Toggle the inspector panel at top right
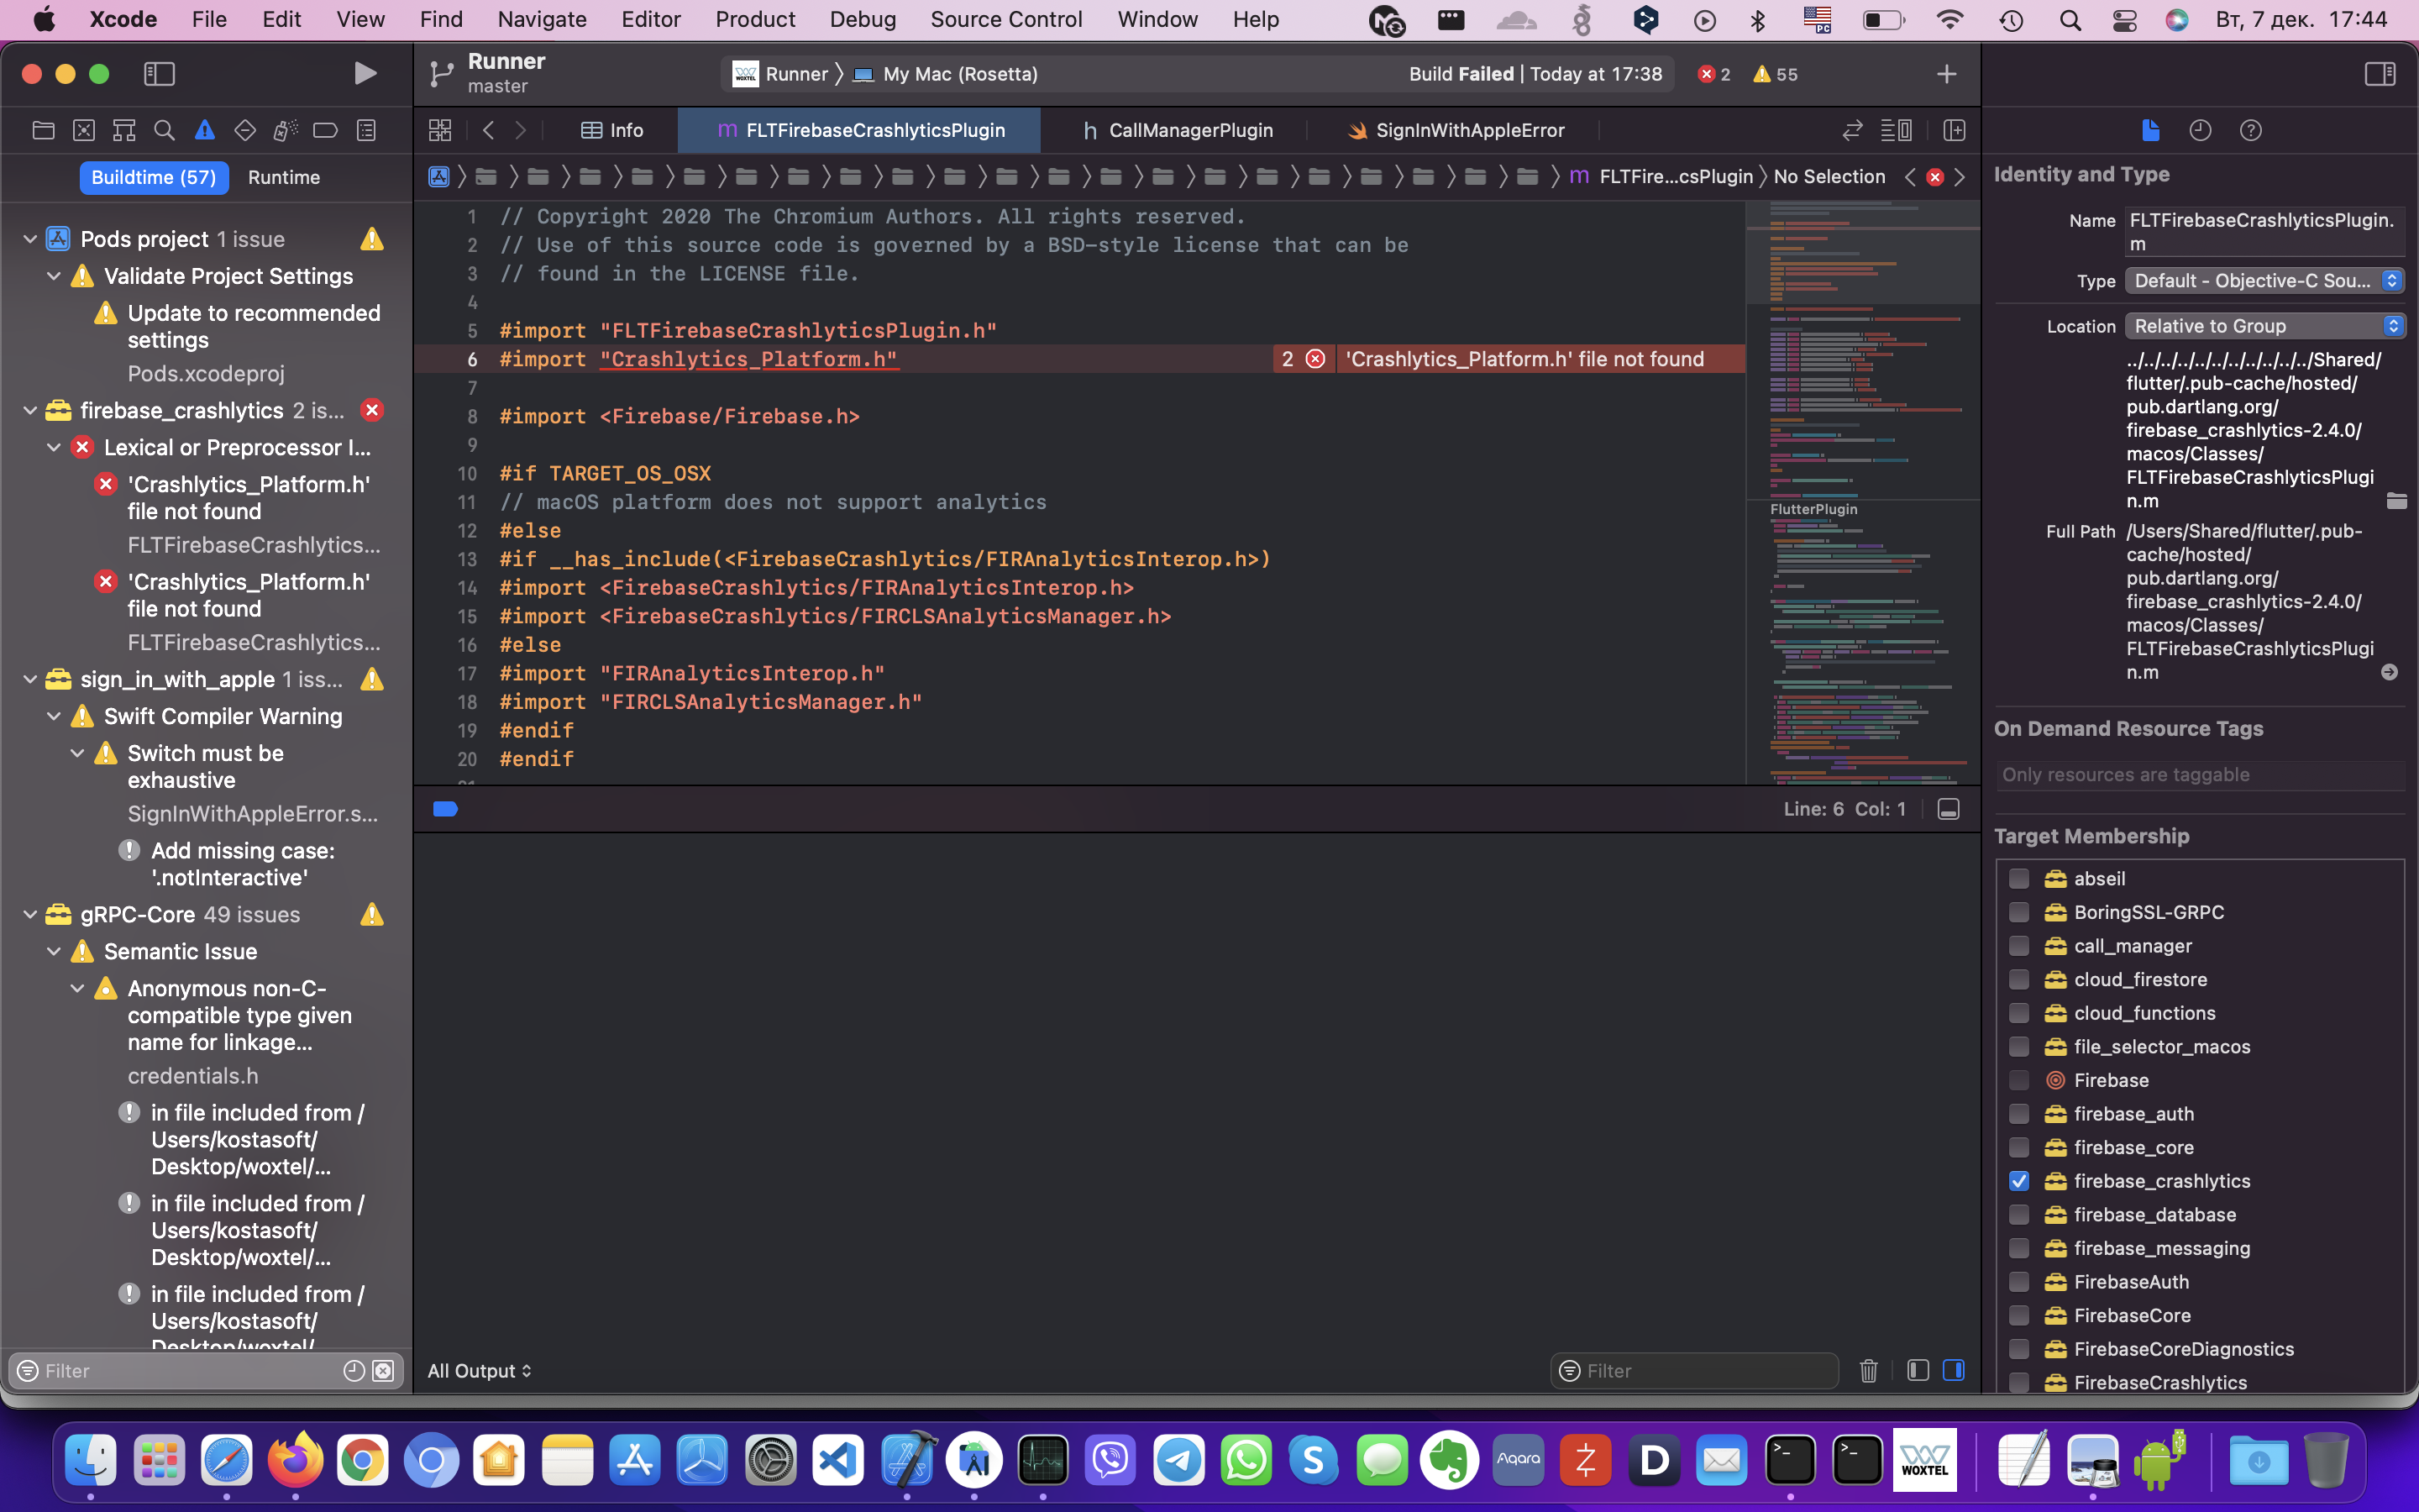2419x1512 pixels. [x=2380, y=73]
